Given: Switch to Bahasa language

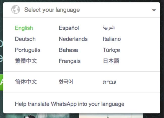Looking at the screenshot, I should click(69, 50).
